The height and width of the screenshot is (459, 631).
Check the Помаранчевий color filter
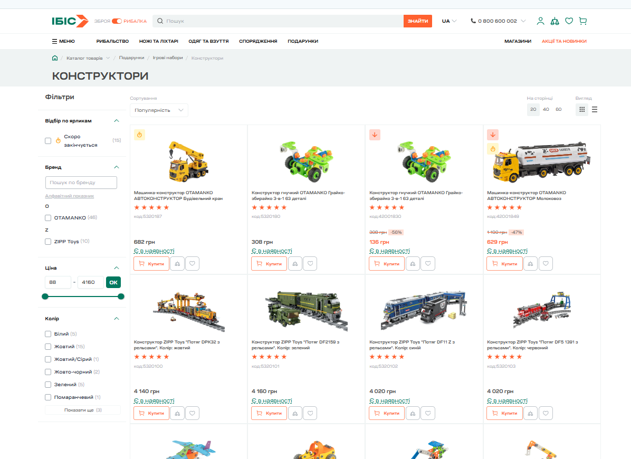[48, 397]
